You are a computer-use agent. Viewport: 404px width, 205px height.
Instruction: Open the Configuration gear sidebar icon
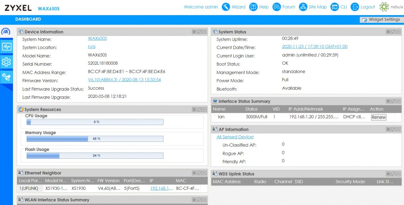tap(6, 62)
